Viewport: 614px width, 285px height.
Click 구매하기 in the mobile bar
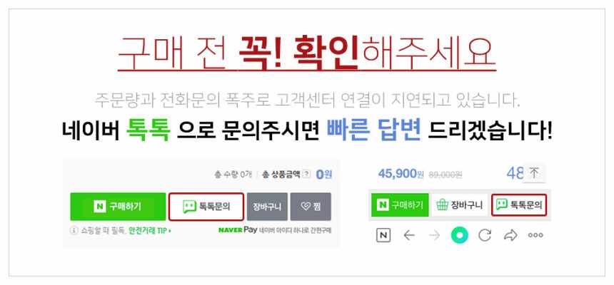pyautogui.click(x=400, y=205)
